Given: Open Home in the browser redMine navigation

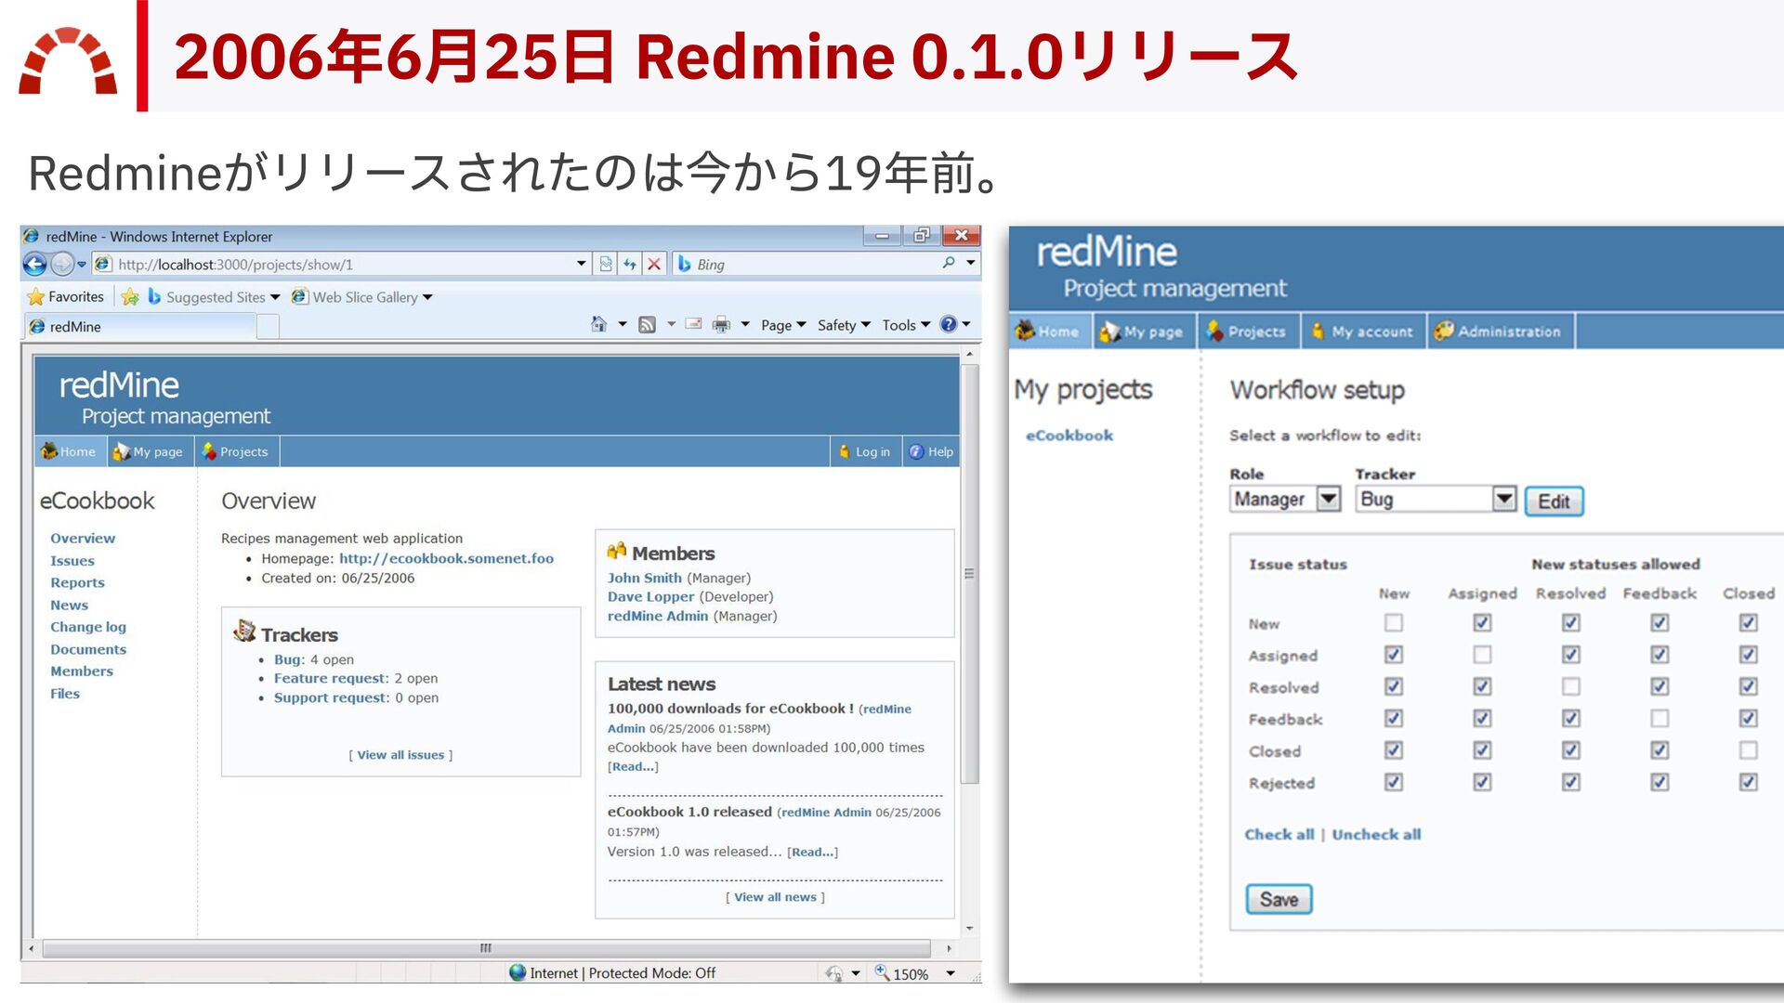Looking at the screenshot, I should [x=68, y=451].
